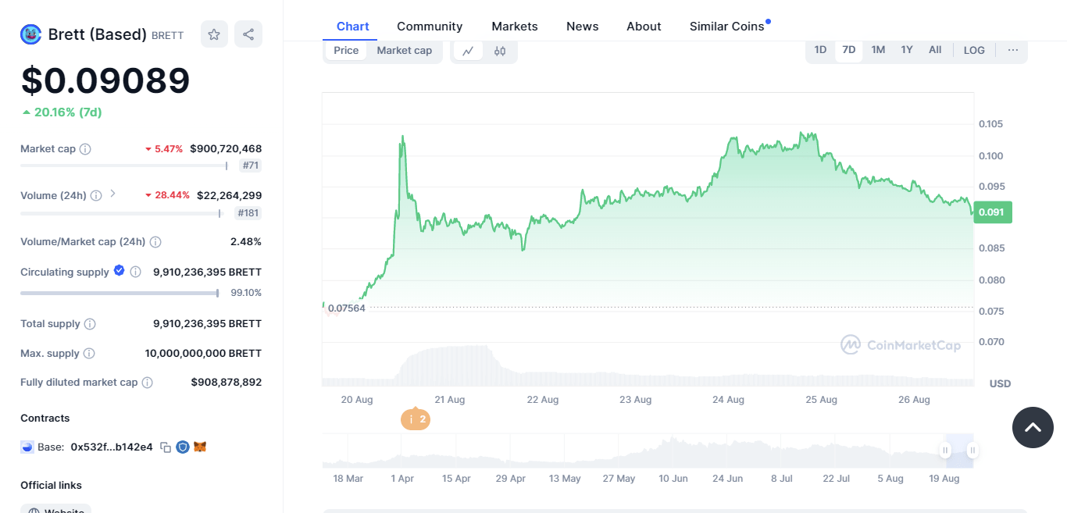Click the Volume/Market cap (24h) info icon
Image resolution: width=1067 pixels, height=513 pixels.
[x=155, y=242]
